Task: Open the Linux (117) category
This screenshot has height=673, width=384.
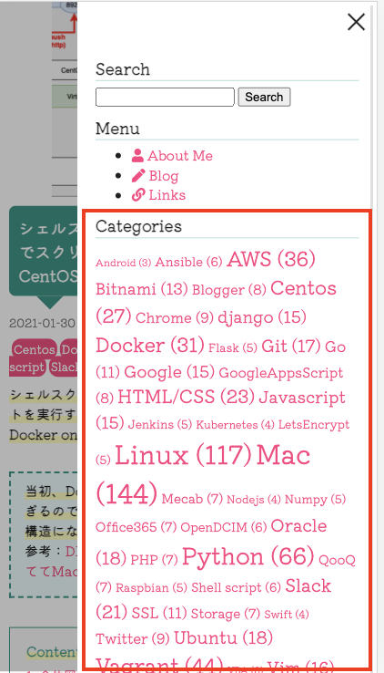Action: pyautogui.click(x=183, y=455)
